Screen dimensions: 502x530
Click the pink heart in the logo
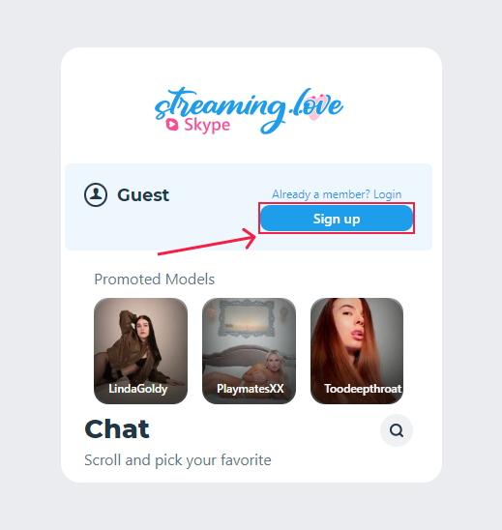tap(314, 107)
